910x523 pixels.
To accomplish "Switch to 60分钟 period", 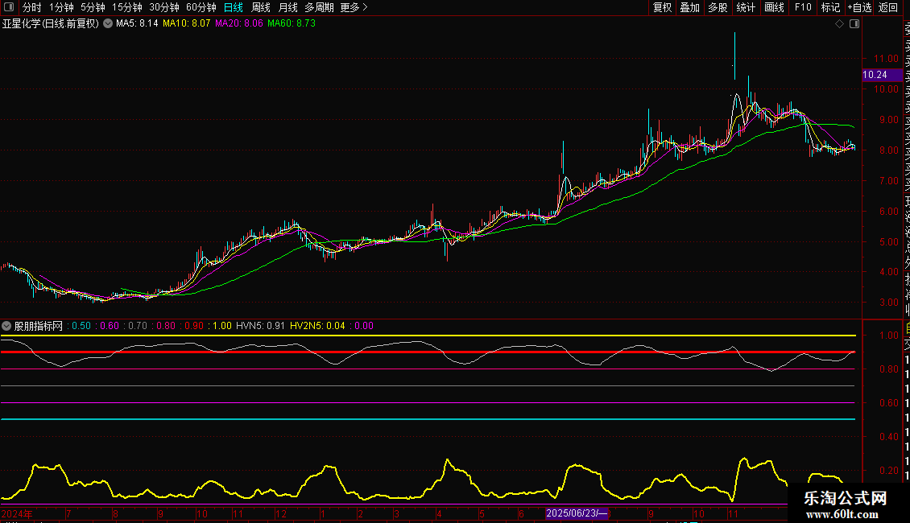I will (x=201, y=7).
